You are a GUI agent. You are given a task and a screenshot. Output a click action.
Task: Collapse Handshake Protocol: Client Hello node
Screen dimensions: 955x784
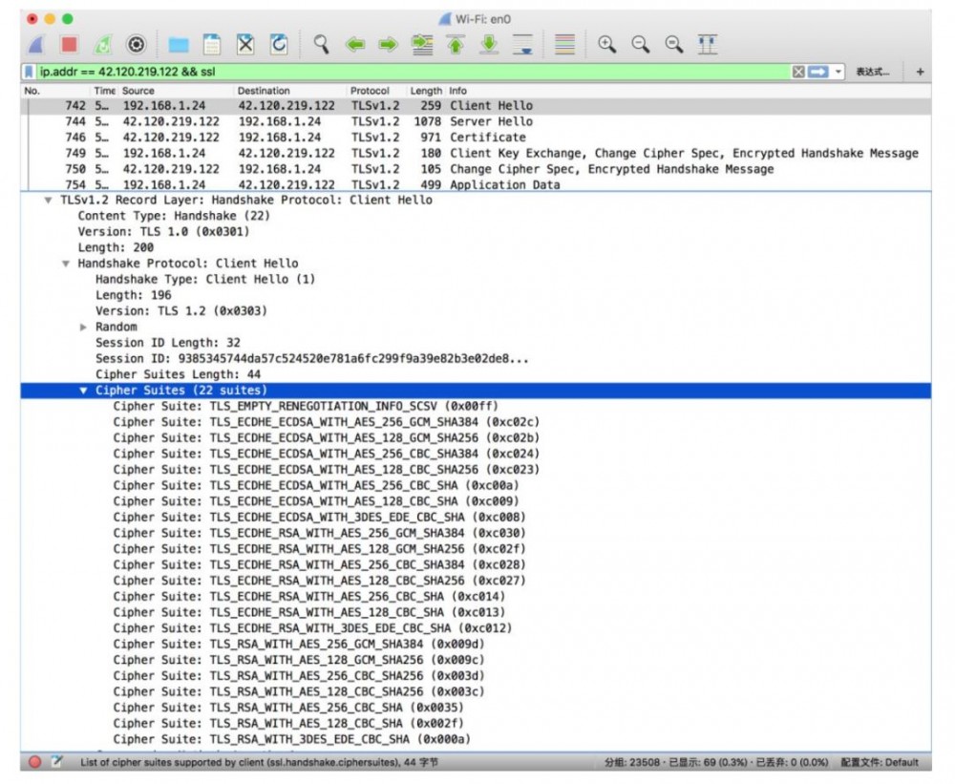[x=66, y=264]
